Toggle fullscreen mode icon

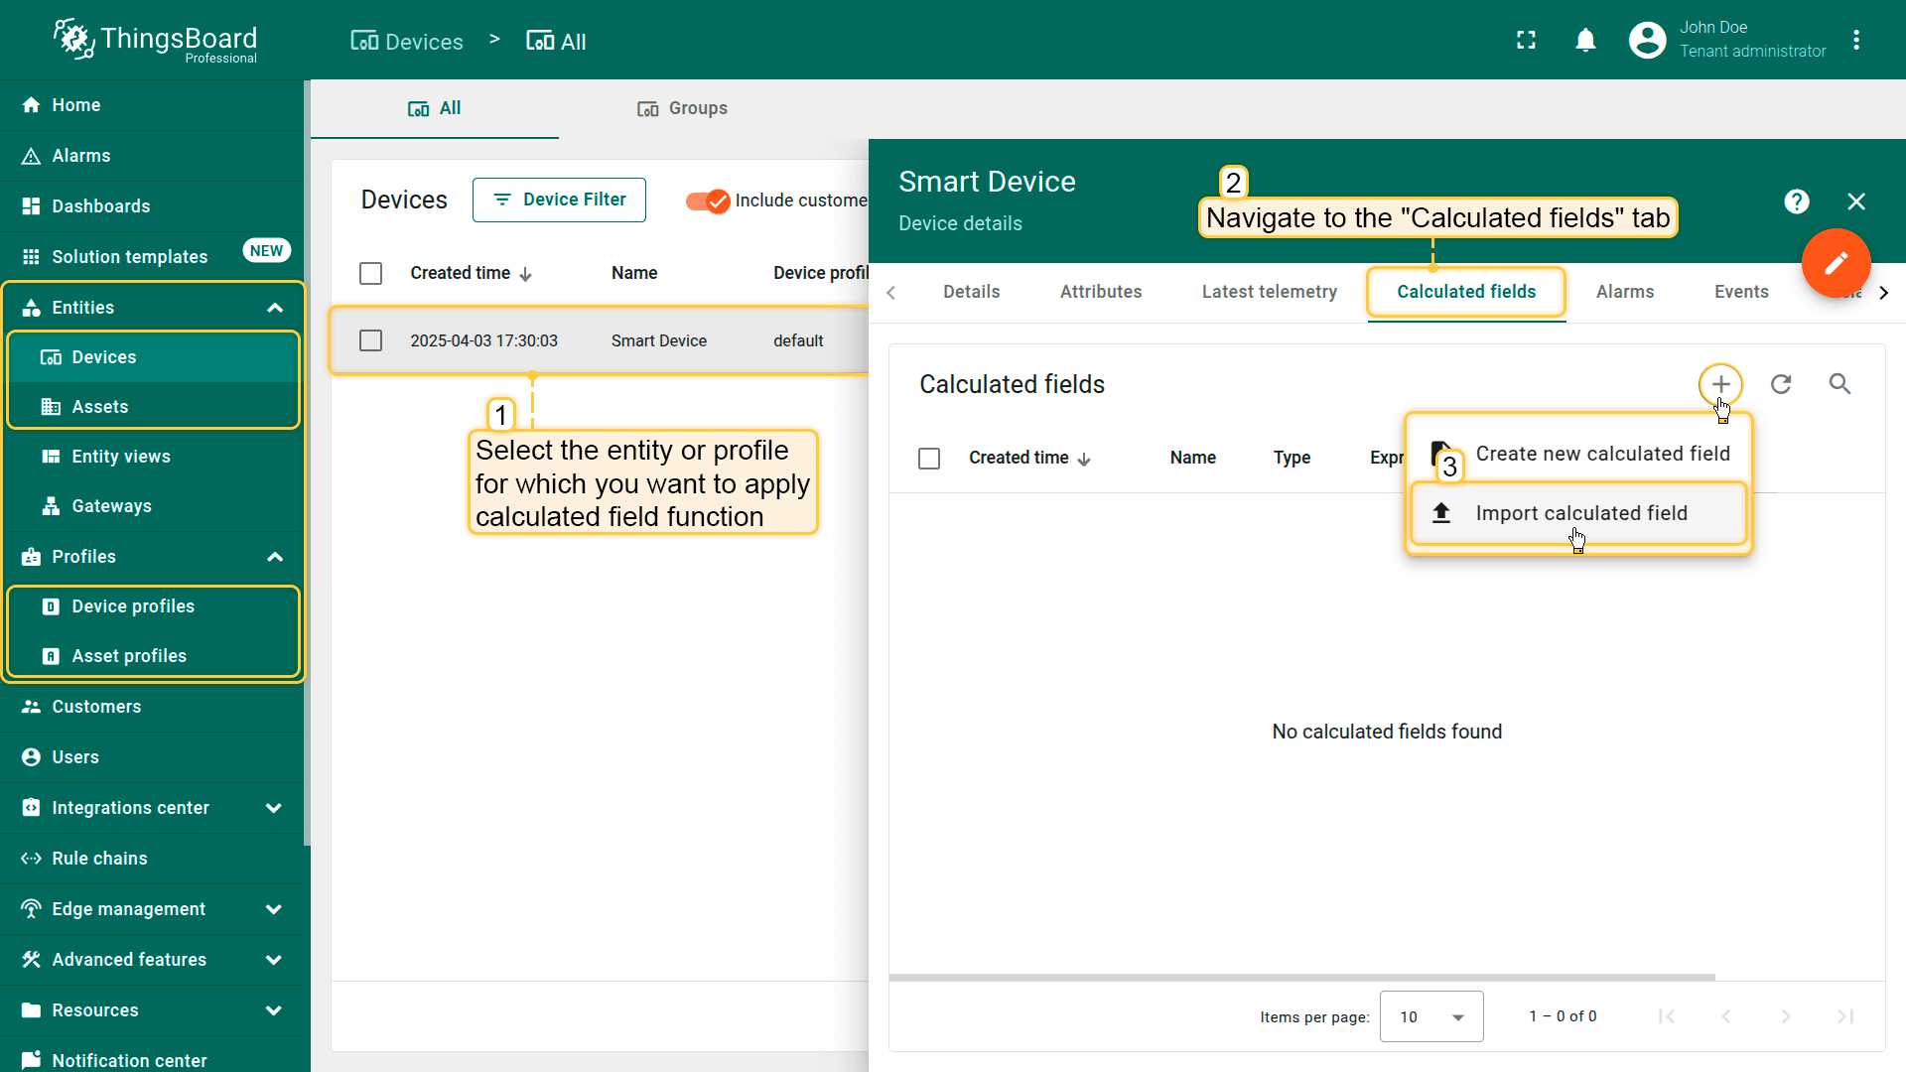1526,41
